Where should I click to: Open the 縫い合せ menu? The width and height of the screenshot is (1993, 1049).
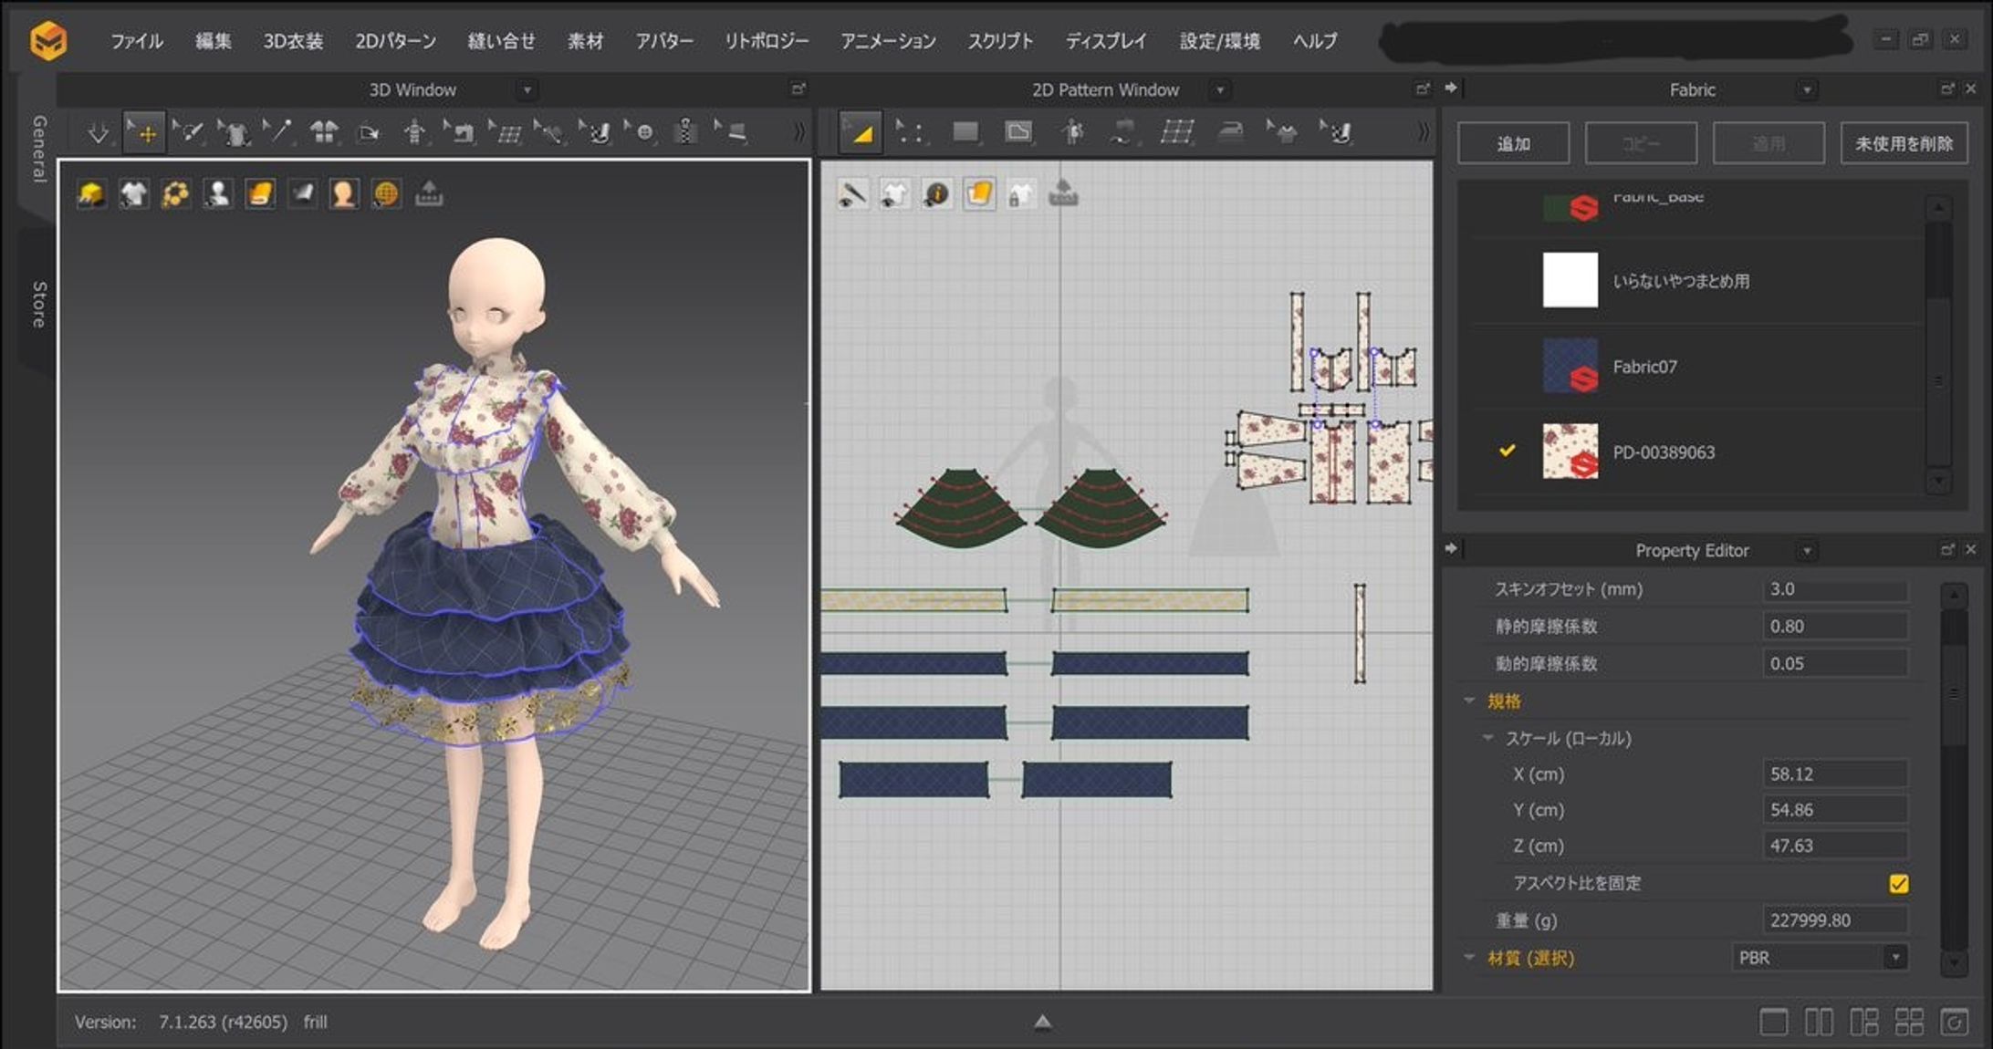click(501, 41)
